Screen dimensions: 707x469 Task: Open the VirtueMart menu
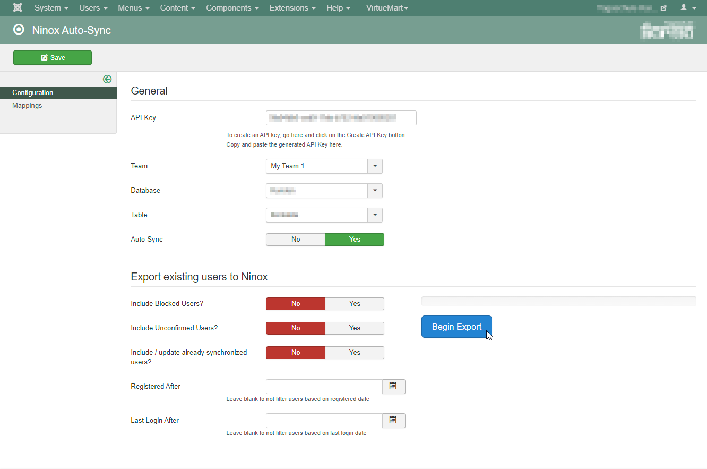pyautogui.click(x=387, y=8)
